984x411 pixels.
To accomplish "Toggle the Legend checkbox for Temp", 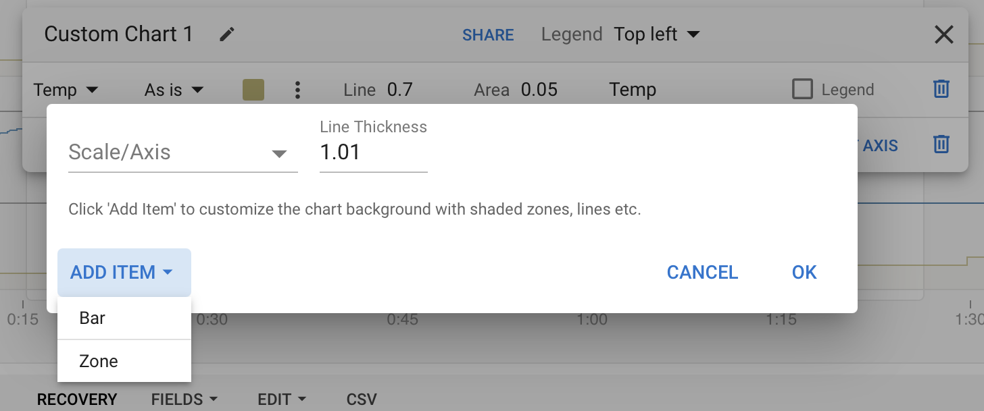I will pos(802,89).
